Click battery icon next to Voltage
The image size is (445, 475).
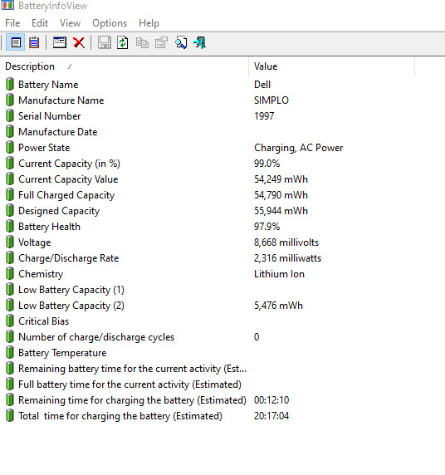click(x=10, y=242)
